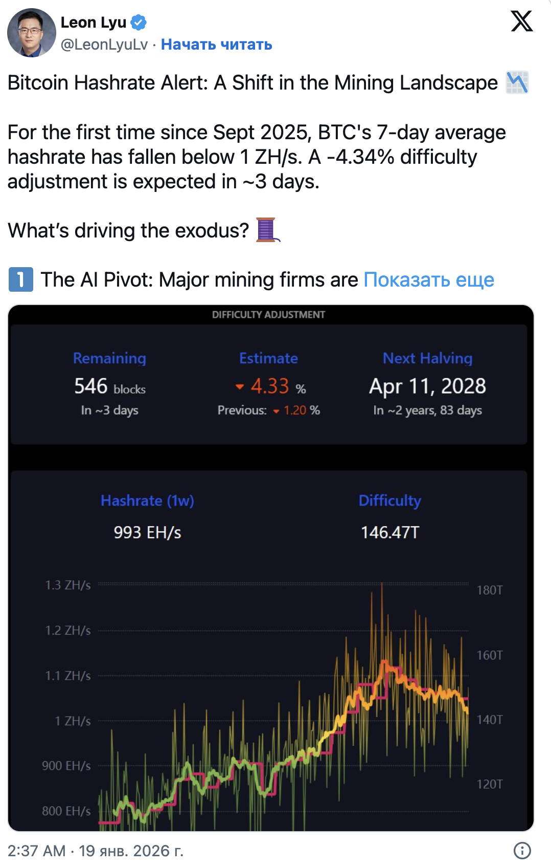
Task: Click the chart decreasing emoji in the headline
Action: coord(516,82)
